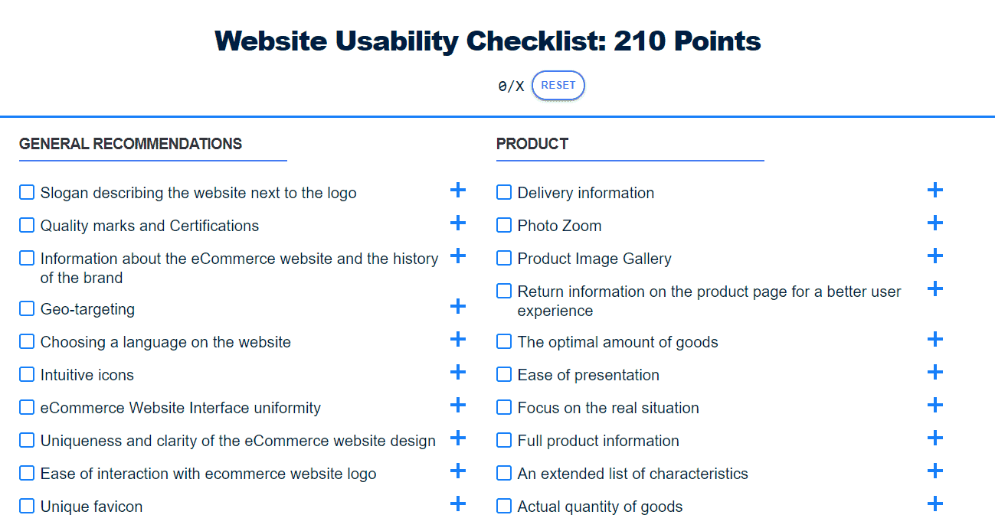Image resolution: width=995 pixels, height=515 pixels.
Task: Expand Intuitive icons details with plus
Action: click(457, 373)
